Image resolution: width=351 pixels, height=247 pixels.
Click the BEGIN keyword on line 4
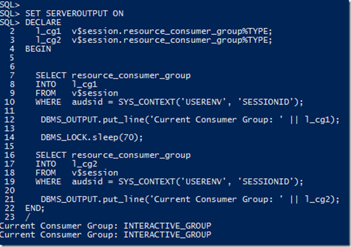(38, 49)
